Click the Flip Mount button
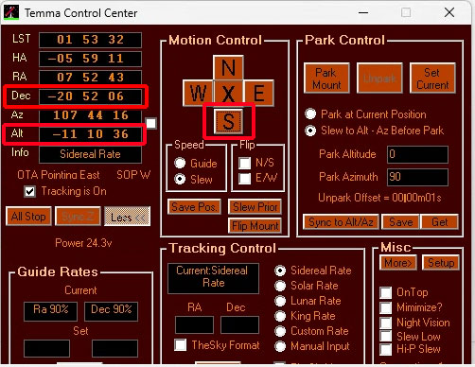 255,225
